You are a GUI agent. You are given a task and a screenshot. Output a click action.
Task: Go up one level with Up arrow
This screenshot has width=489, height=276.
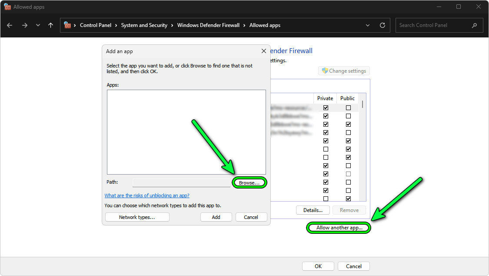[51, 25]
